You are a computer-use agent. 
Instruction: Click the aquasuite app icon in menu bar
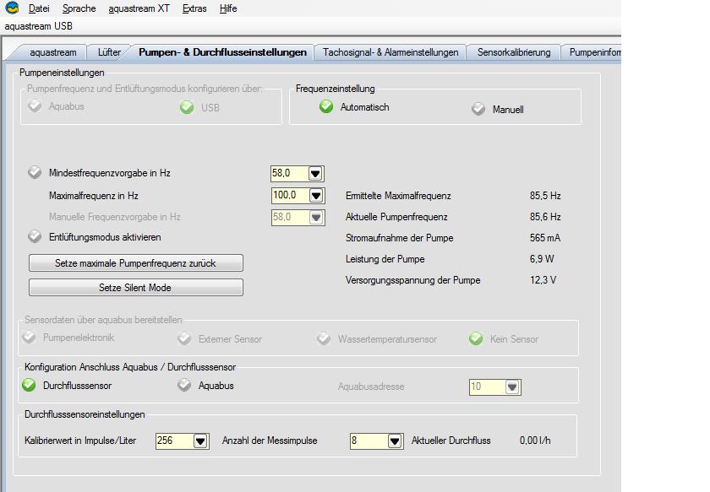(x=12, y=8)
